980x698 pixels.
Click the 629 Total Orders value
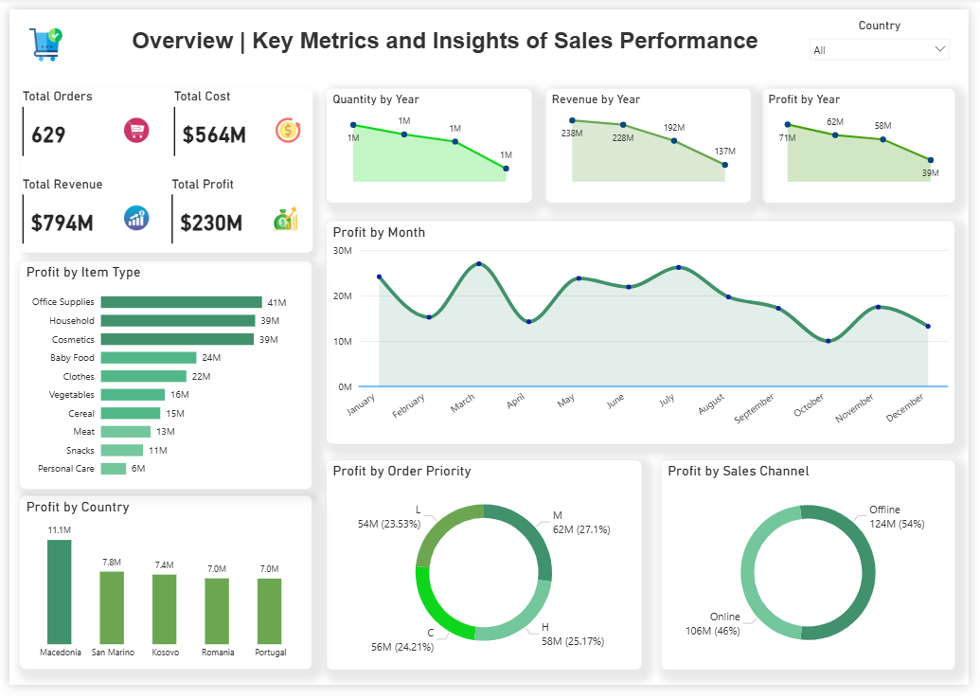[x=48, y=135]
